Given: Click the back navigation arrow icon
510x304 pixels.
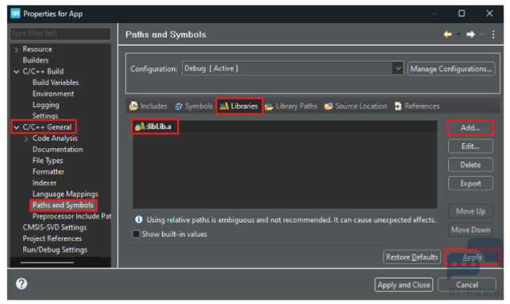Looking at the screenshot, I should coord(448,34).
